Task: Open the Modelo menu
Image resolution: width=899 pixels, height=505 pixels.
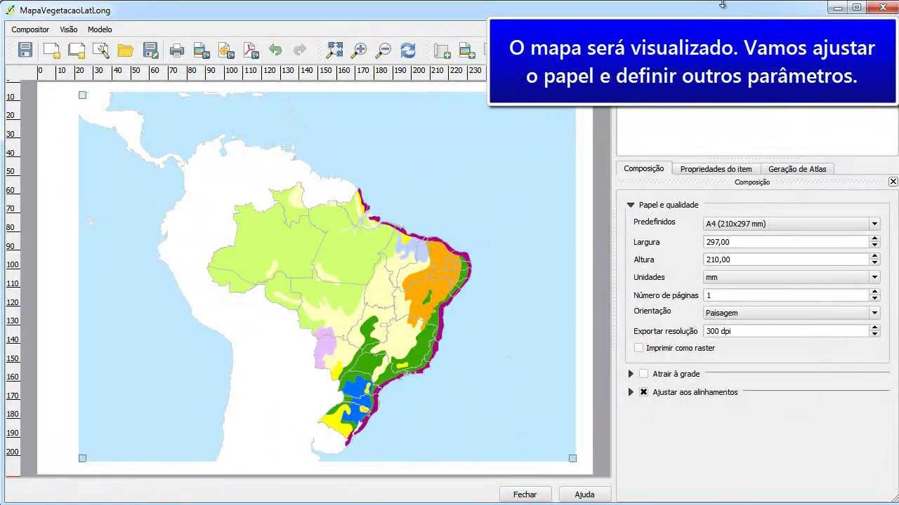Action: pyautogui.click(x=100, y=29)
